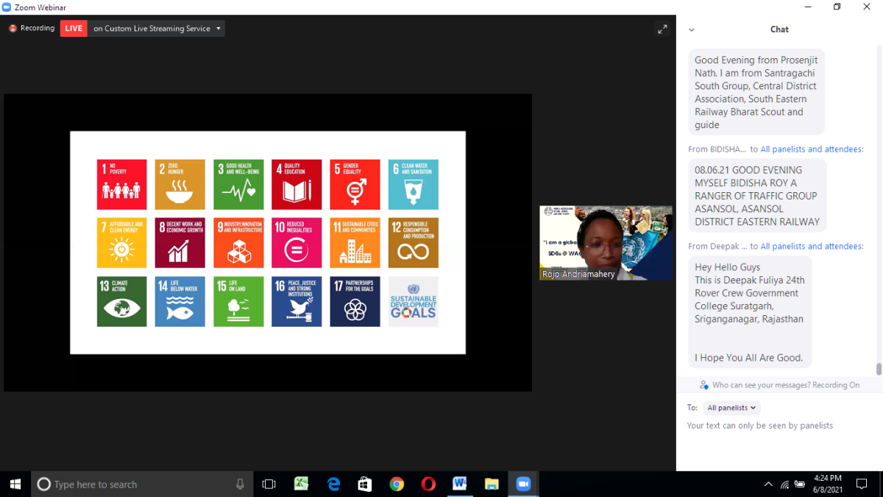The image size is (883, 497).
Task: Select Rojo Andriamahery's video thumbnail
Action: click(x=606, y=243)
